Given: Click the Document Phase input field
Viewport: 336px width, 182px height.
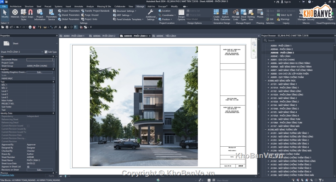Looking at the screenshot, I should pos(39,60).
